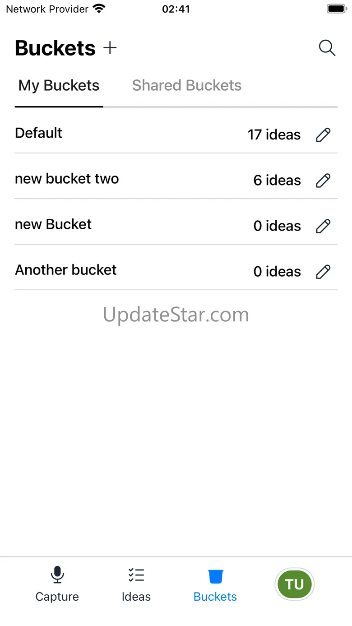Tap the Capture microphone icon
352x626 pixels.
click(x=57, y=575)
